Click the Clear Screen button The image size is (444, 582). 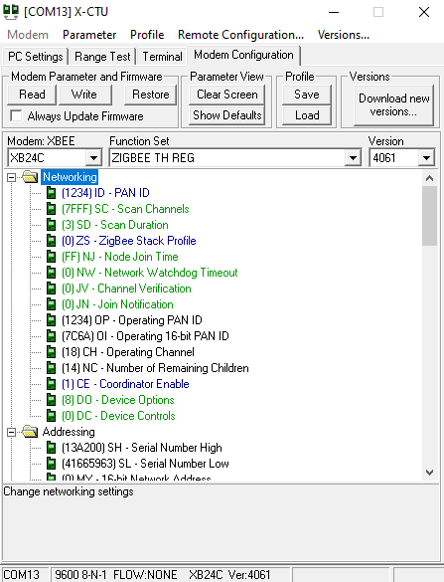point(226,95)
